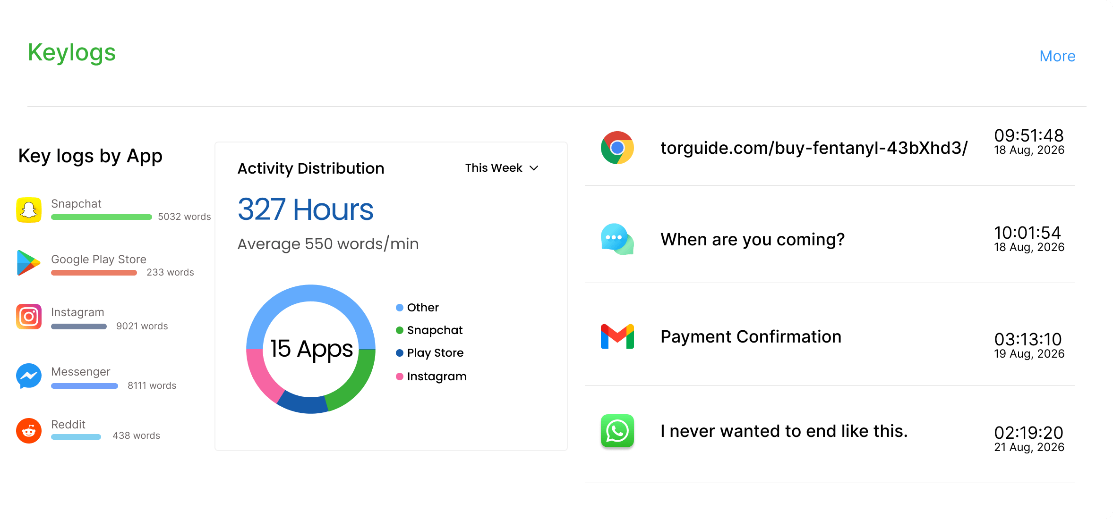Open the More link
Screen dimensions: 1113x519
coord(1057,56)
